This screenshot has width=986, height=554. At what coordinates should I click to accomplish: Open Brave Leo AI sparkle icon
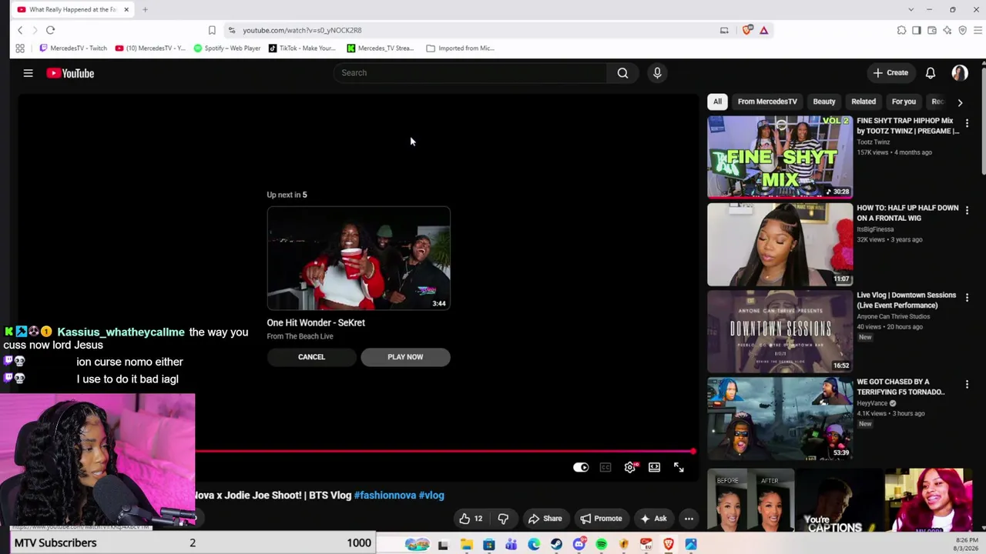pyautogui.click(x=947, y=30)
